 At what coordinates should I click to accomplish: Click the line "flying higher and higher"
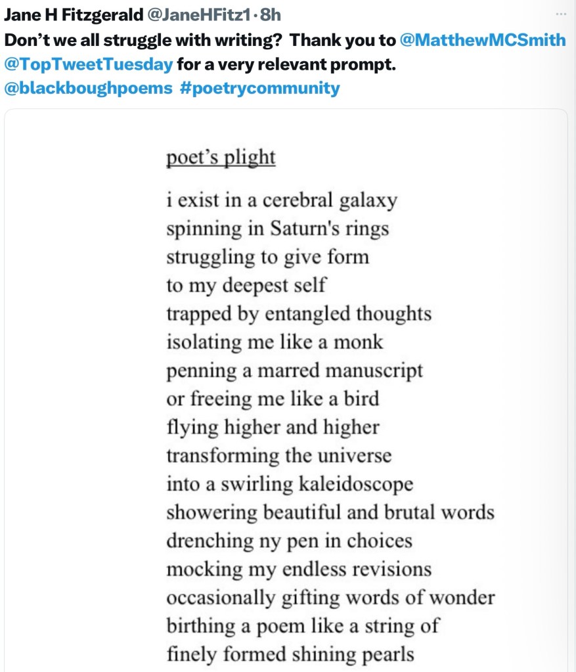point(273,428)
